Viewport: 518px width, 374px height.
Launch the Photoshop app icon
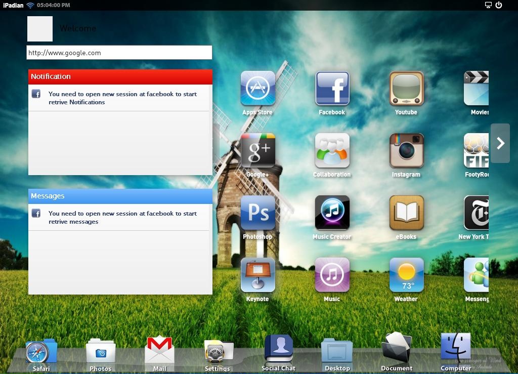pos(257,213)
